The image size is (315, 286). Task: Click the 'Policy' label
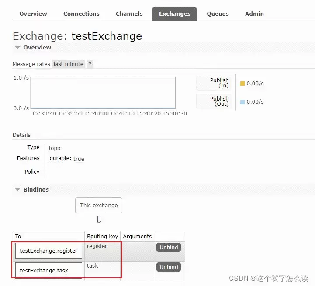pyautogui.click(x=32, y=171)
